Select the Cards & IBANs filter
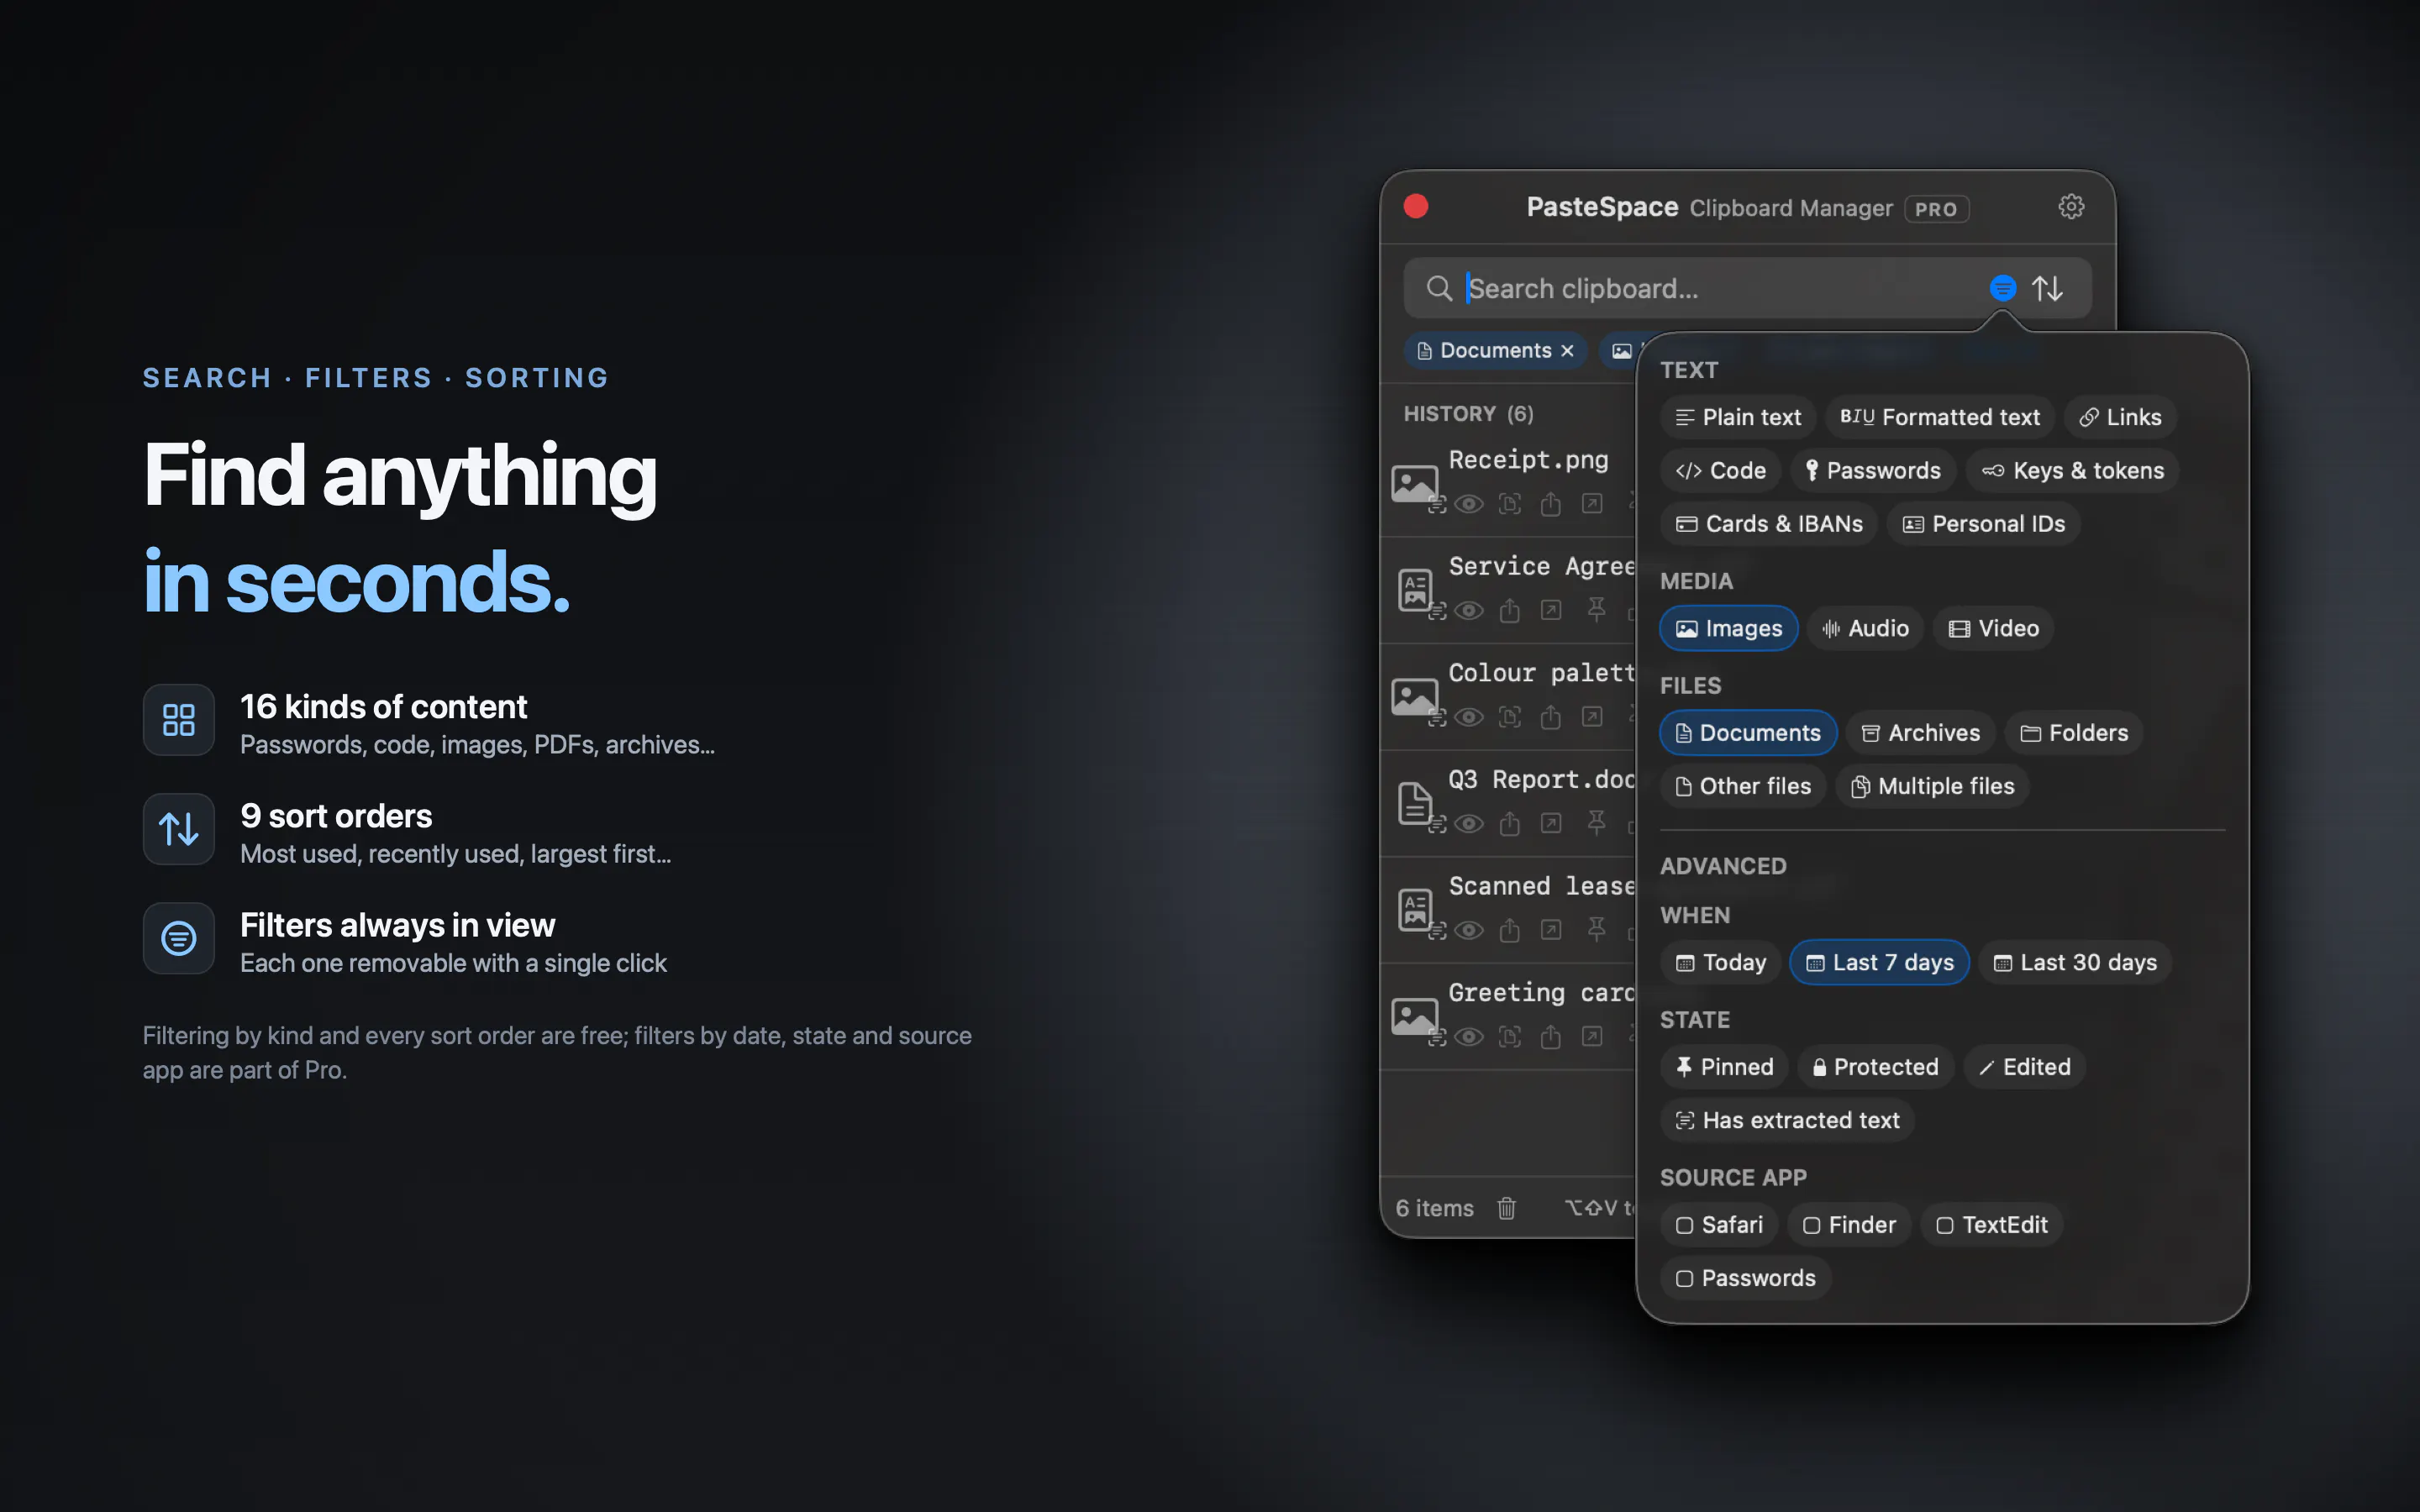This screenshot has width=2420, height=1512. 1769,524
